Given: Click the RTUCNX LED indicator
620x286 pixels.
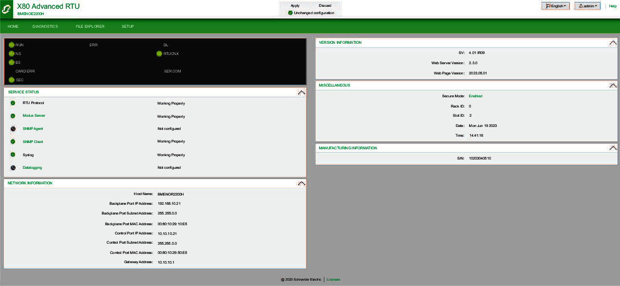Looking at the screenshot, I should point(159,54).
